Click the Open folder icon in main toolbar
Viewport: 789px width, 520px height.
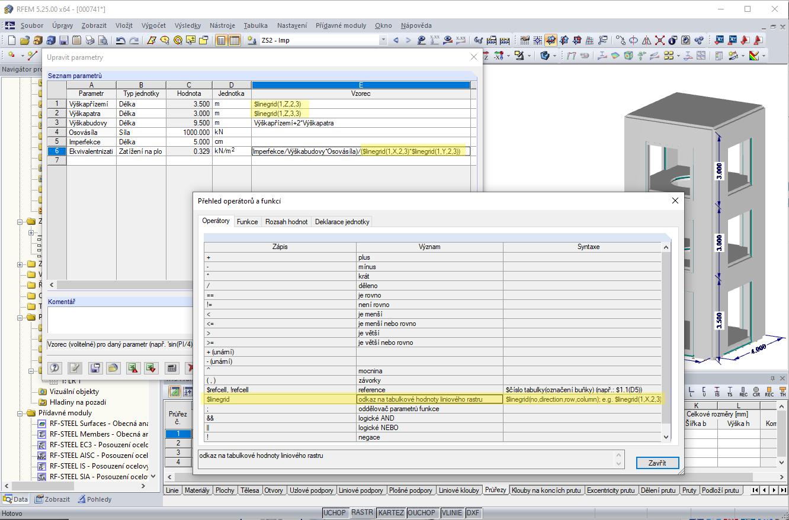pos(25,40)
